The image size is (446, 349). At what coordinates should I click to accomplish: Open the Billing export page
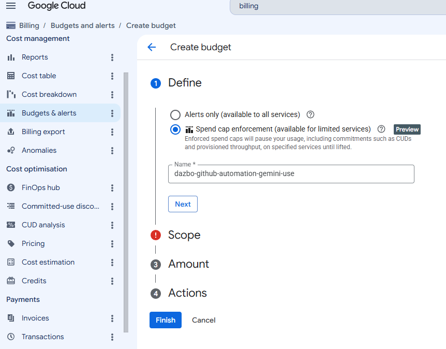pos(43,132)
